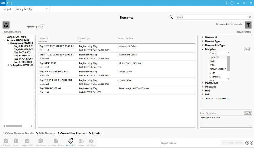Viewport: 254px width, 148px height.
Task: Click the funnel filter icon
Action: pos(248,25)
